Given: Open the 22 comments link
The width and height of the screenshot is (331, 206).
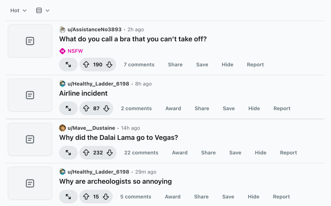Looking at the screenshot, I should [x=141, y=153].
